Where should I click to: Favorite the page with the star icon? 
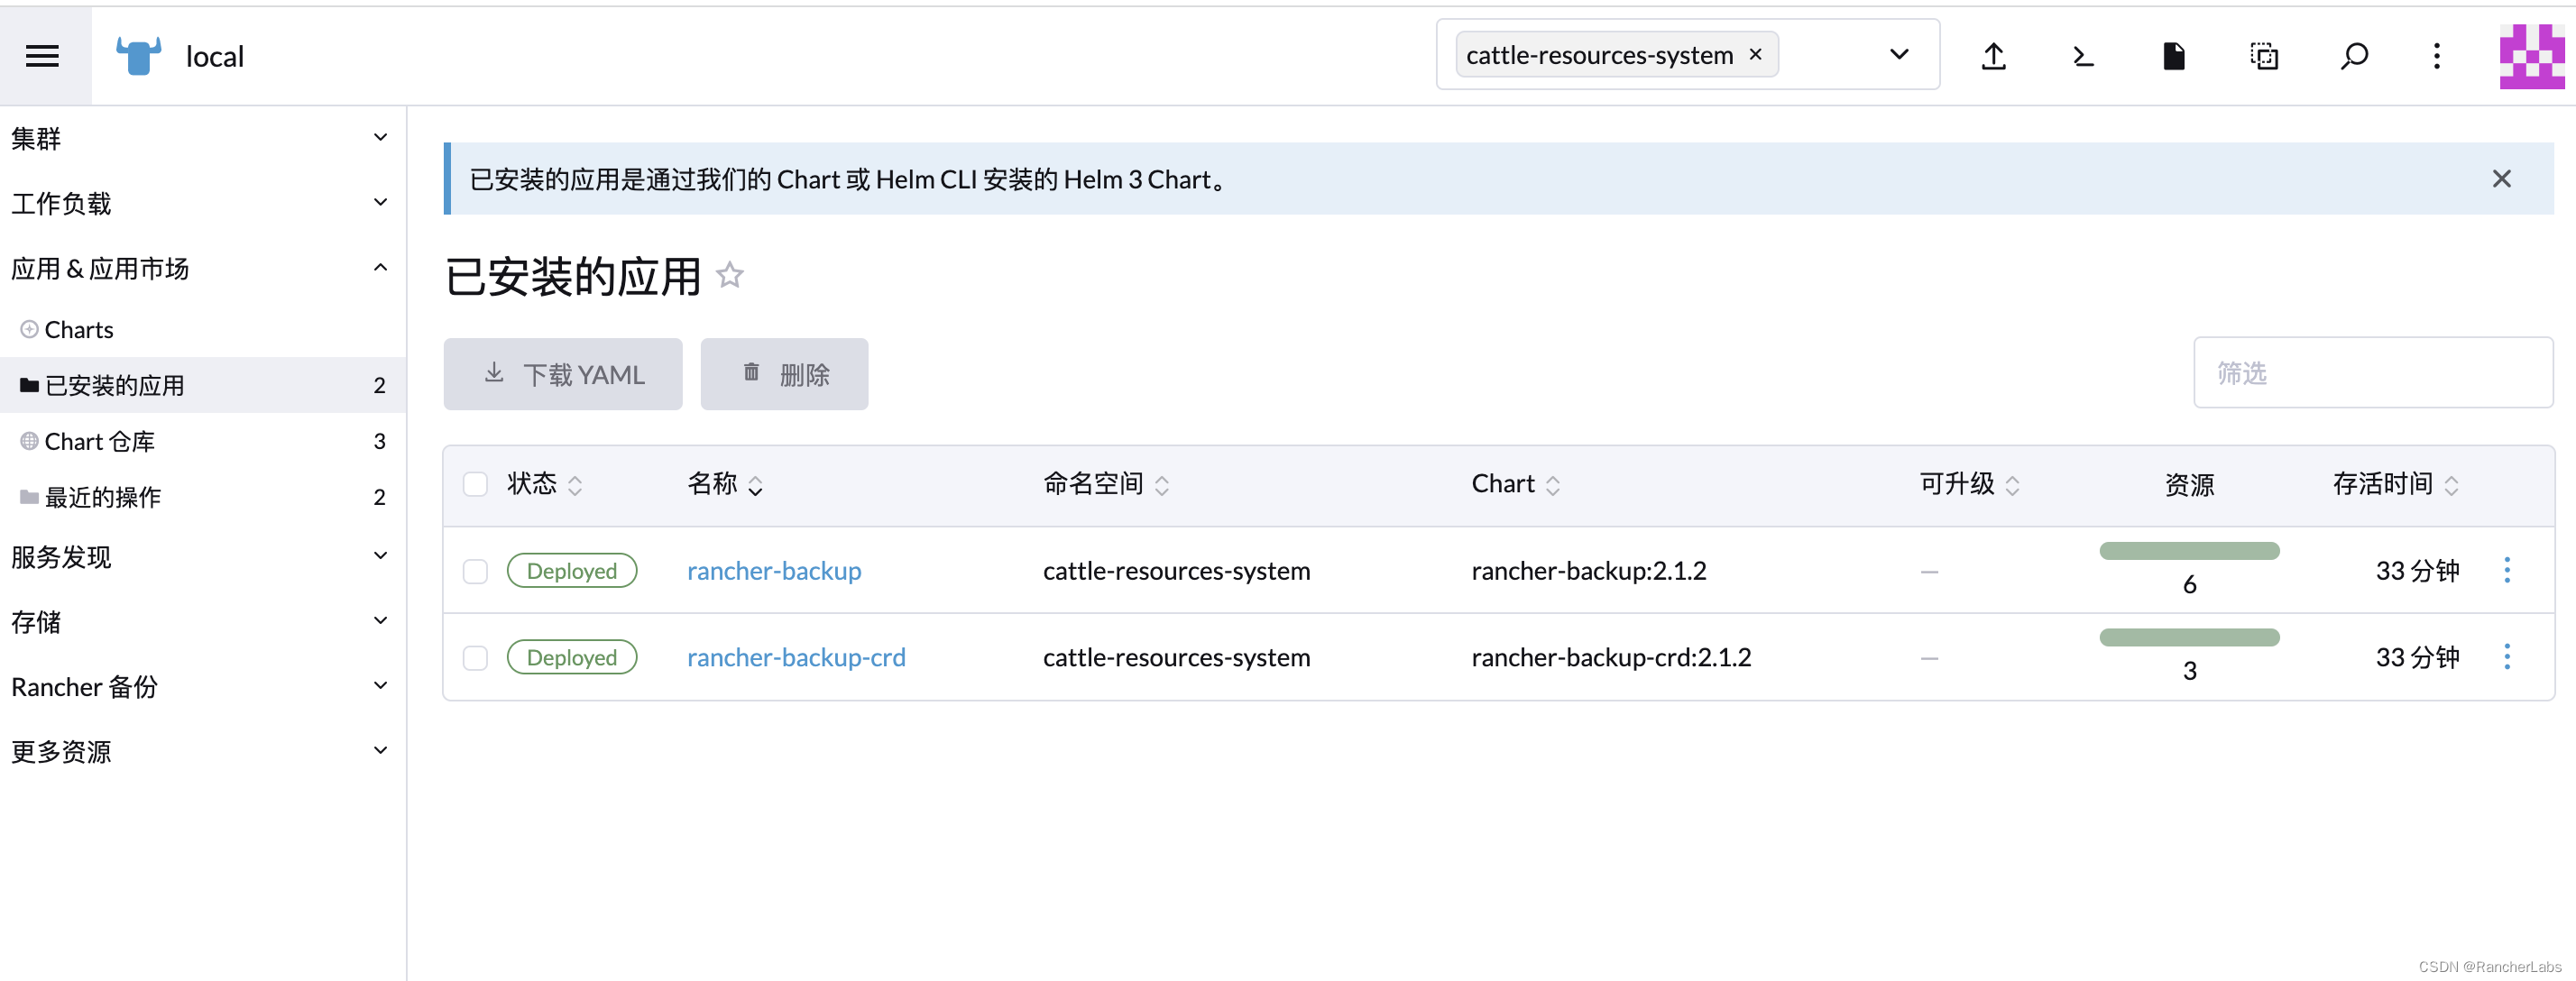click(x=730, y=275)
